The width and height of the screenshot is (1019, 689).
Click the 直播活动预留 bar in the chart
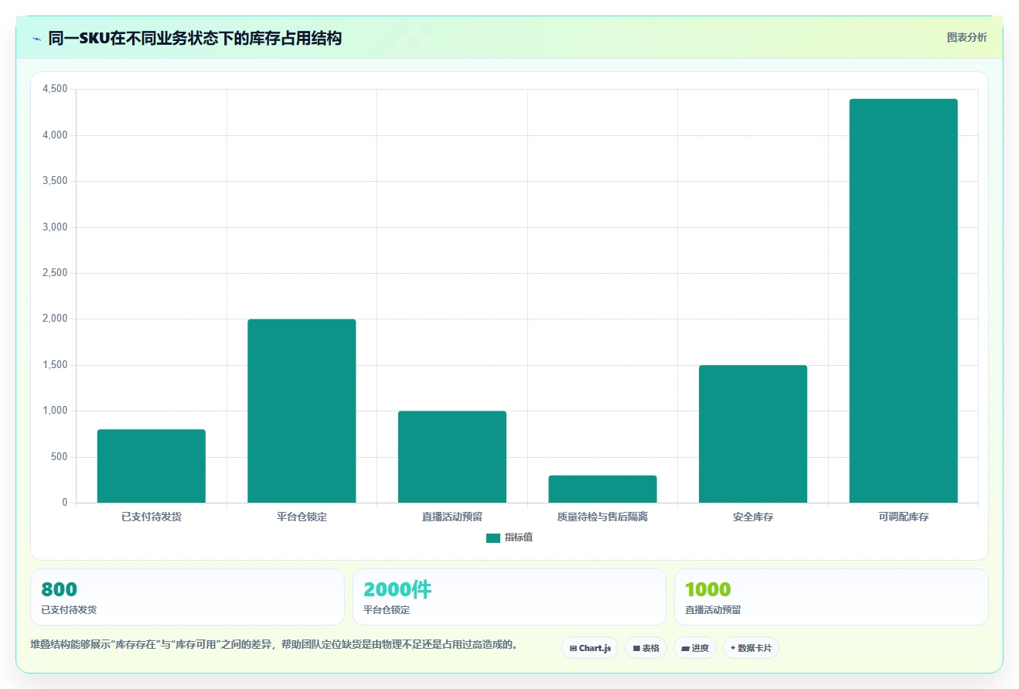click(452, 457)
